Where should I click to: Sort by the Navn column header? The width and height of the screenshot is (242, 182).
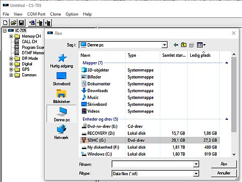click(102, 55)
